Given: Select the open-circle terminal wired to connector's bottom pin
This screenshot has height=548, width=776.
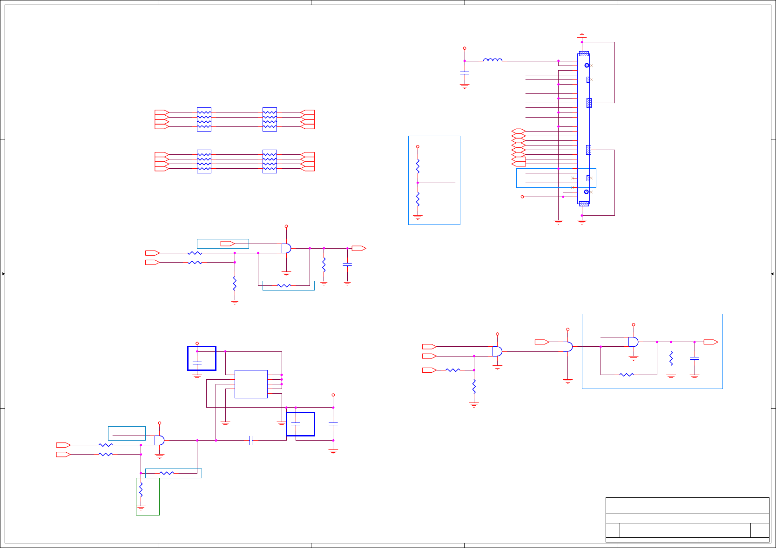Looking at the screenshot, I should click(x=522, y=197).
